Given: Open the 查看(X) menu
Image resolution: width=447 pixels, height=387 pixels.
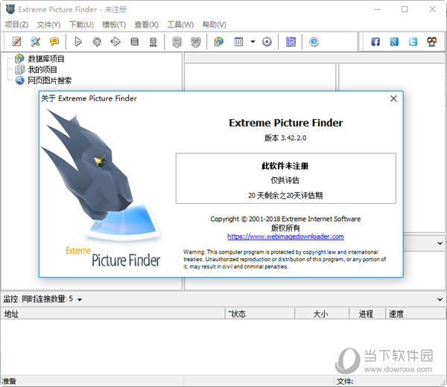Looking at the screenshot, I should pos(147,25).
